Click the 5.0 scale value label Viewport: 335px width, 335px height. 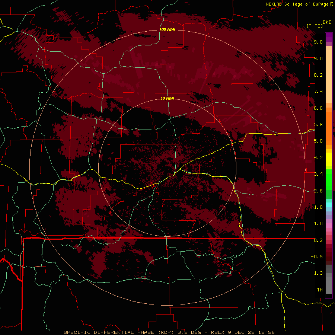[318, 141]
